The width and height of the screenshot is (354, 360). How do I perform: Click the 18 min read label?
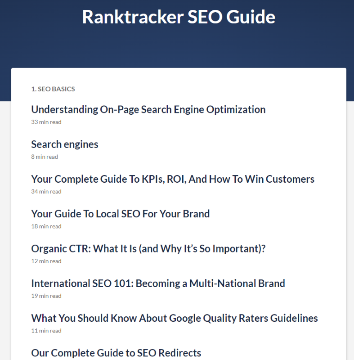[x=46, y=226]
